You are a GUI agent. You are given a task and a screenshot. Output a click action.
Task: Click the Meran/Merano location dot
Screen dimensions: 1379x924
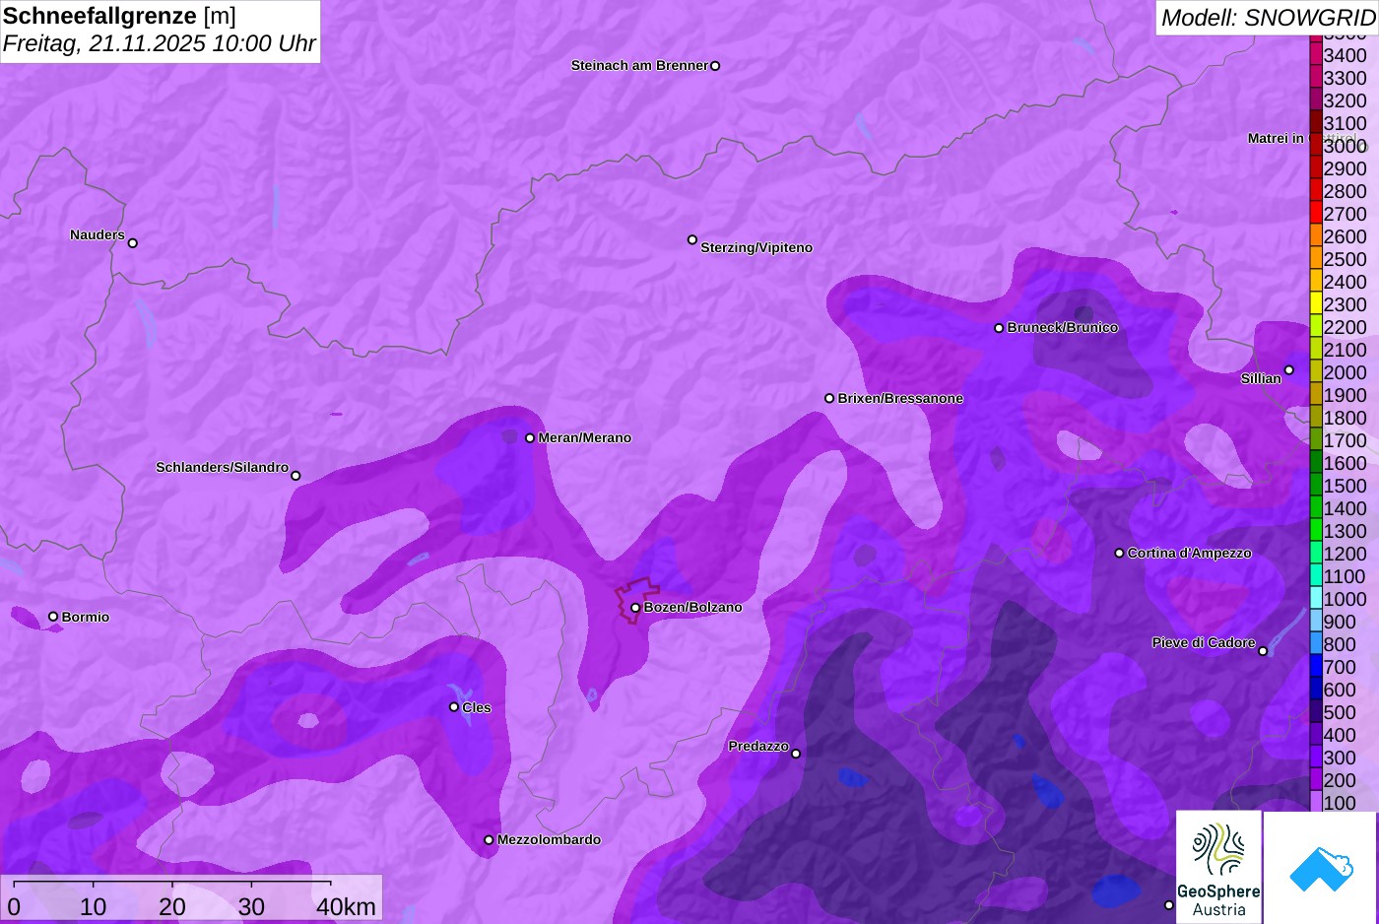pyautogui.click(x=530, y=438)
